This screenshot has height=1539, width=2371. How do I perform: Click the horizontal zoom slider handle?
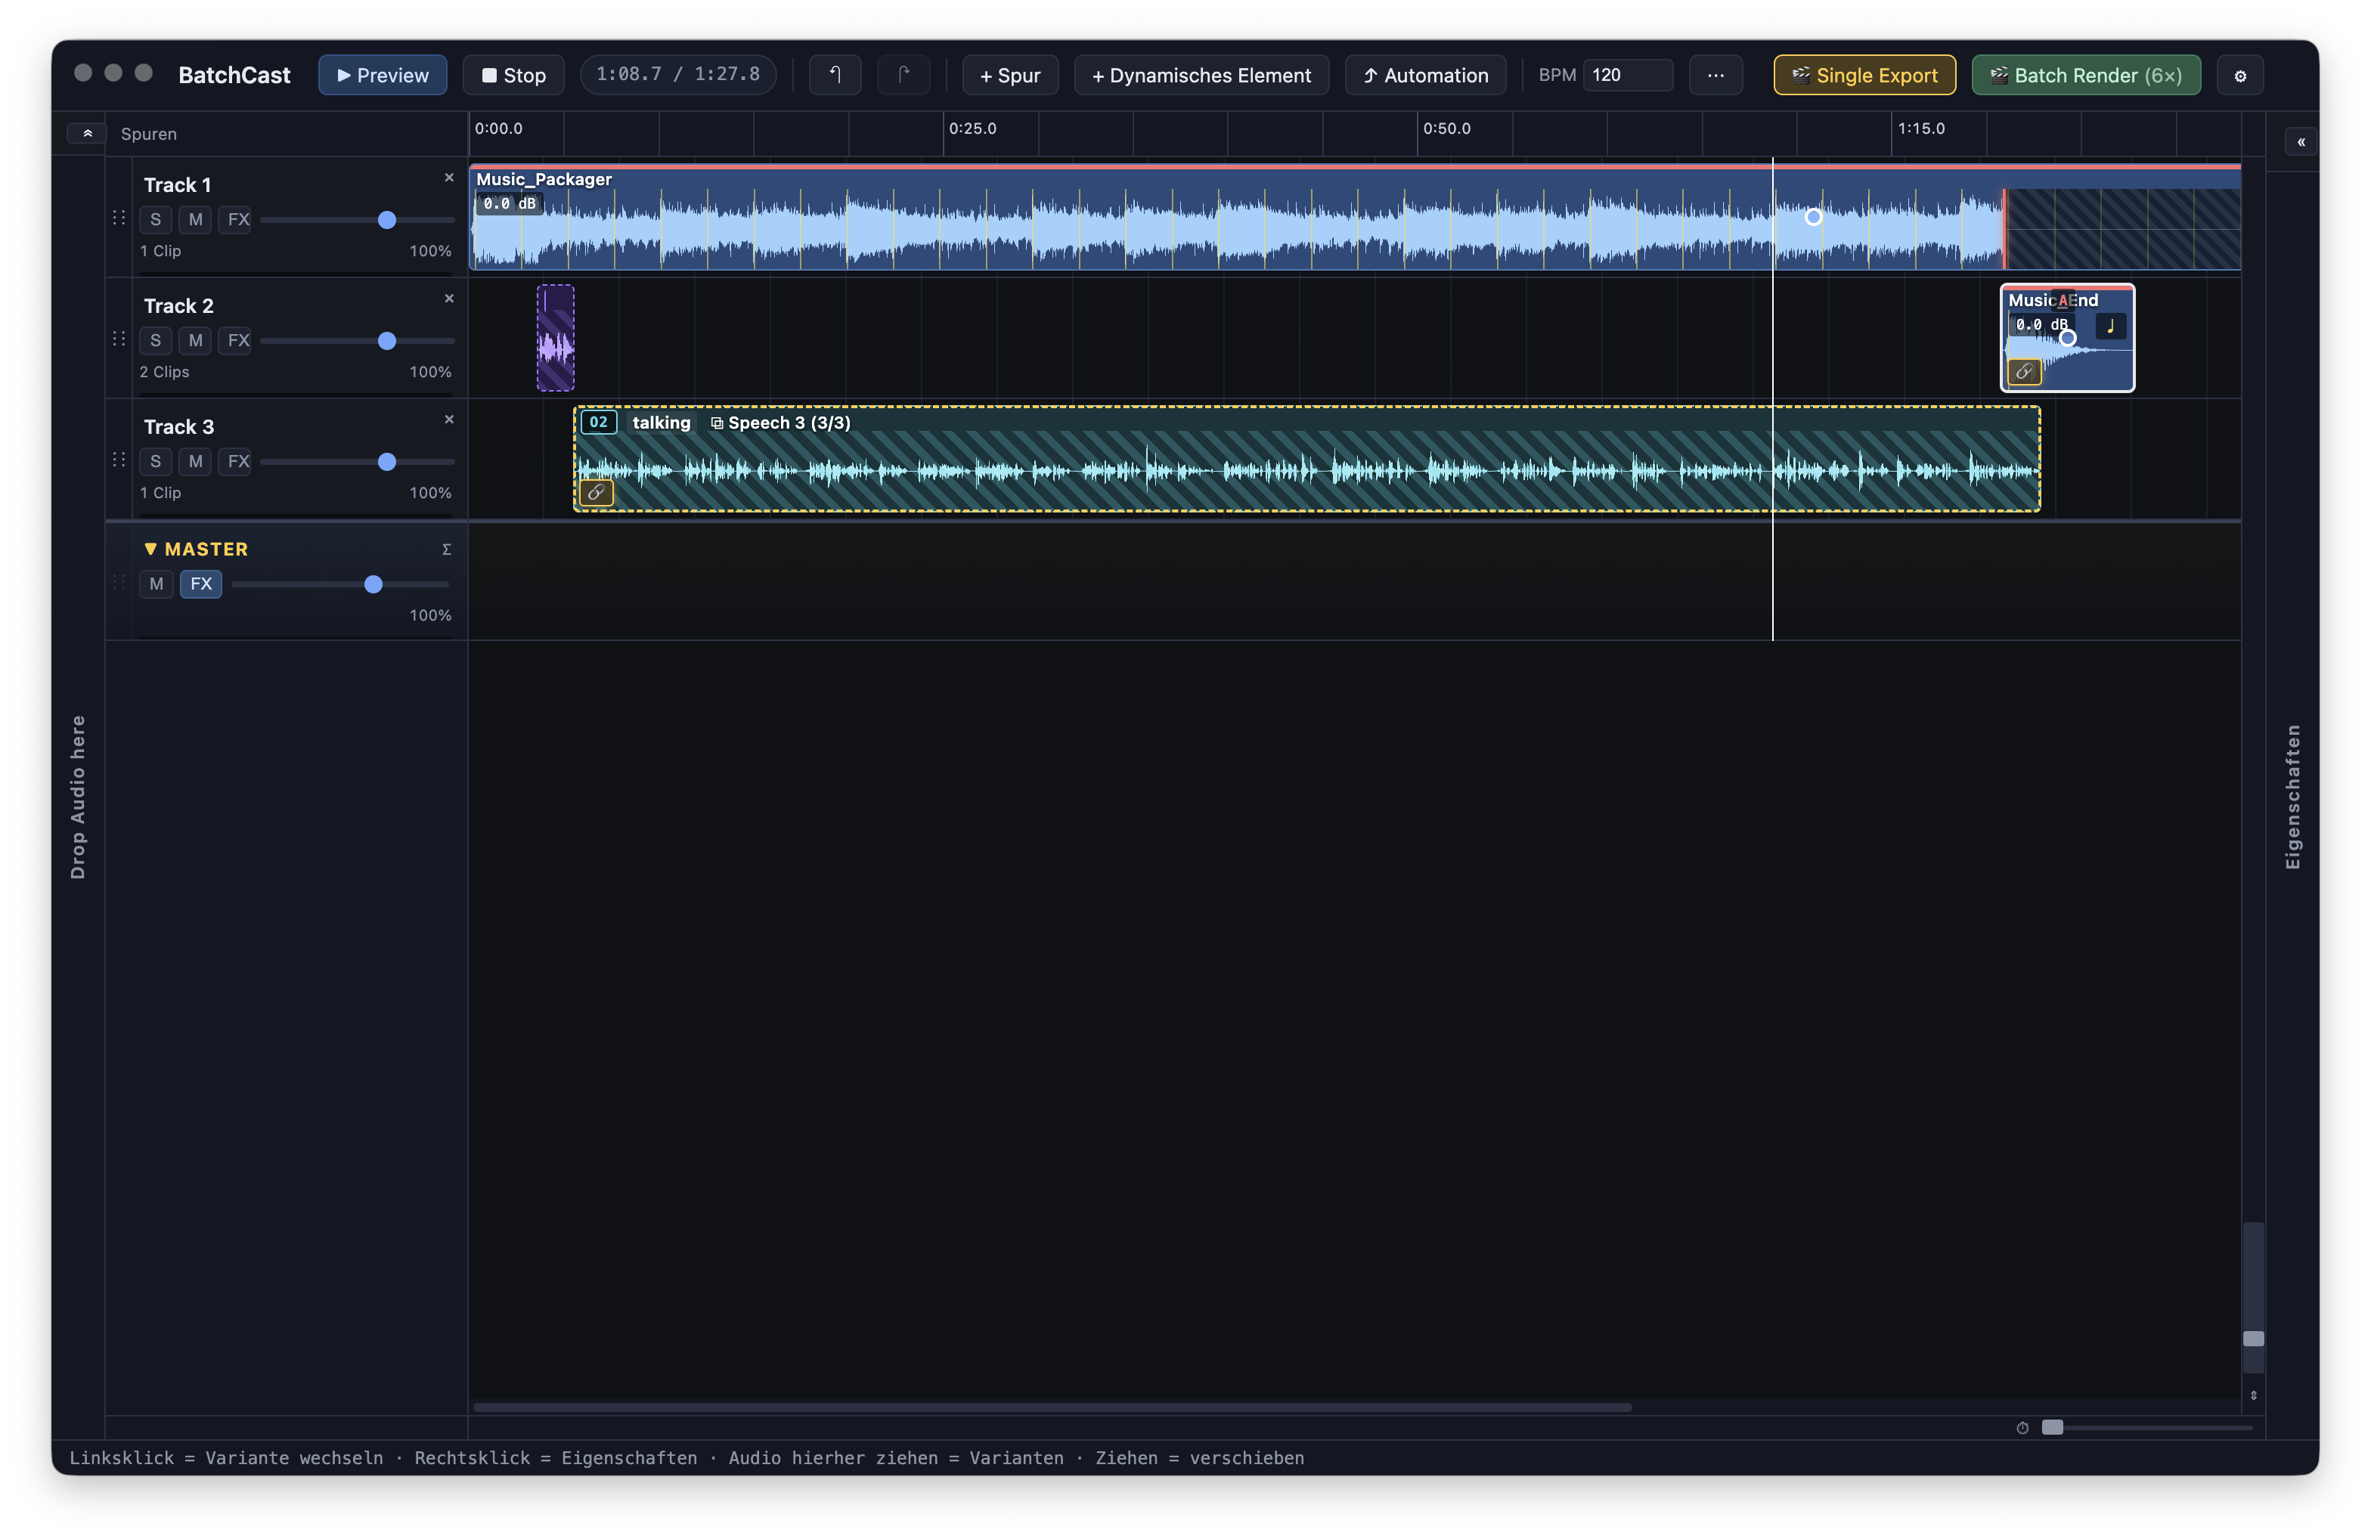click(2051, 1427)
